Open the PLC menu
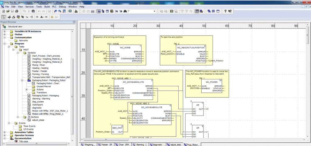Viewport: 311px width, 146px height. [54, 6]
